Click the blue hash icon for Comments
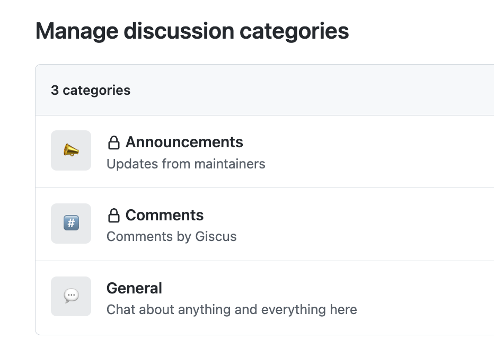The image size is (494, 357). click(x=71, y=223)
